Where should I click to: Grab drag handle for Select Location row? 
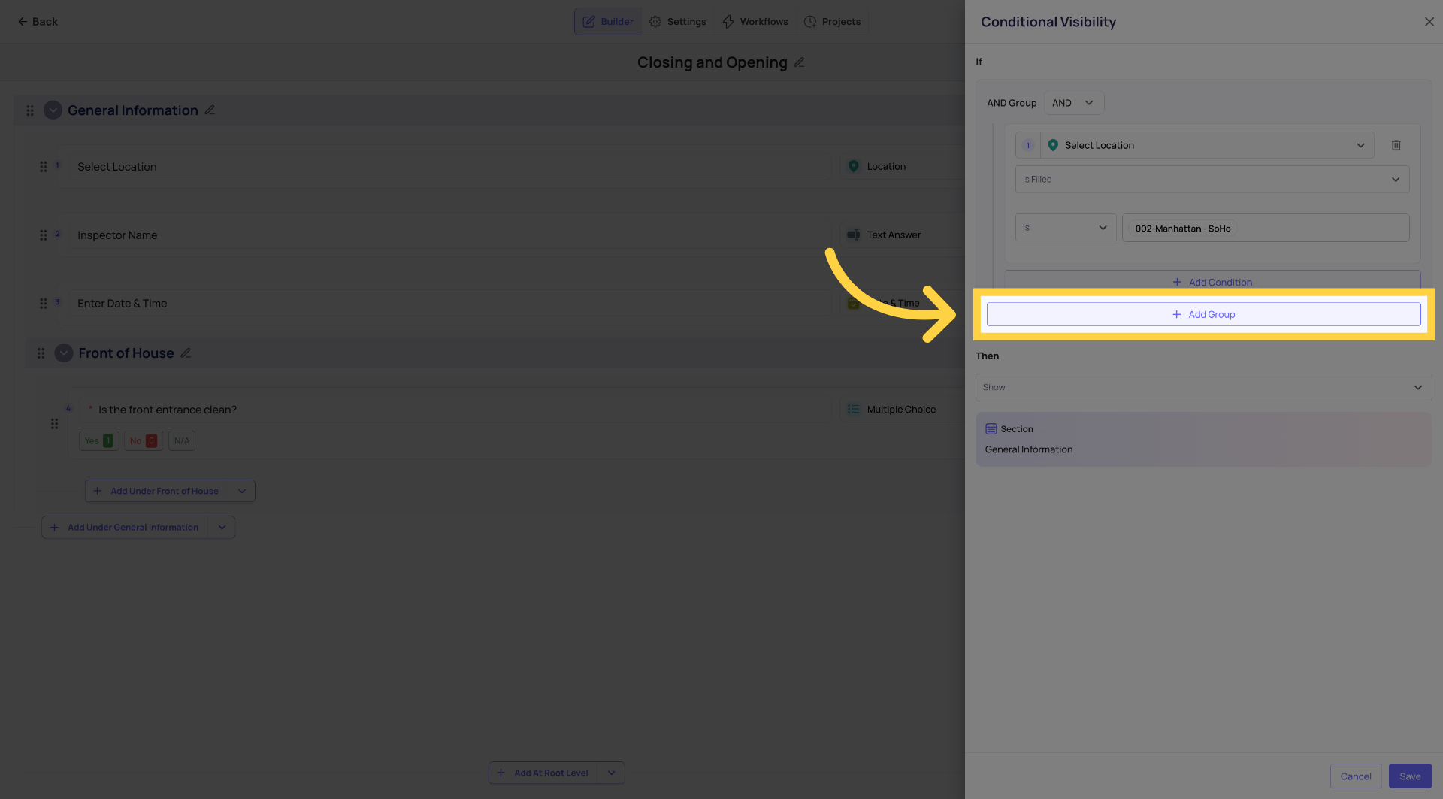coord(43,167)
